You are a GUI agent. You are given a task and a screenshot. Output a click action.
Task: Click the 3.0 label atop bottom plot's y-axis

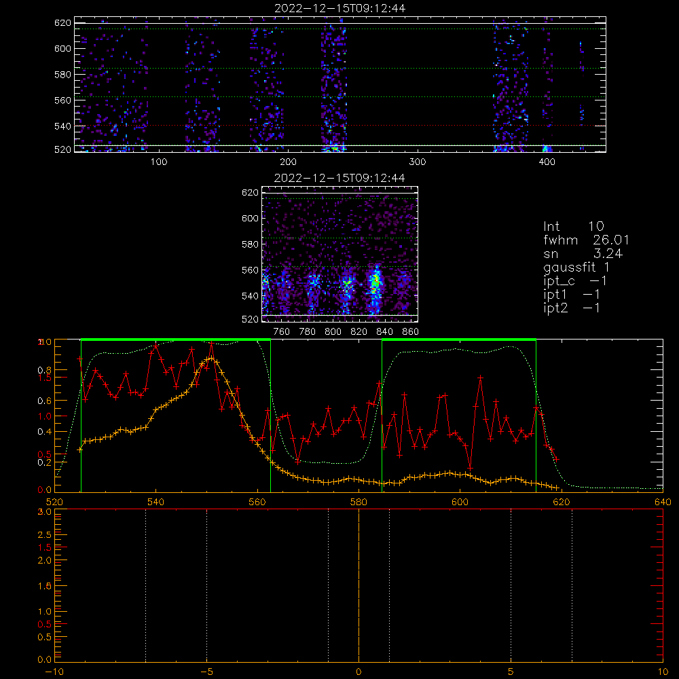45,512
